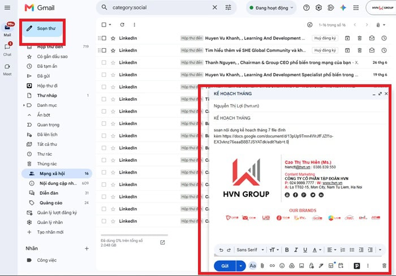Archive the Huyen Vu Khanh email in the first row
The height and width of the screenshot is (276, 396).
347,38
